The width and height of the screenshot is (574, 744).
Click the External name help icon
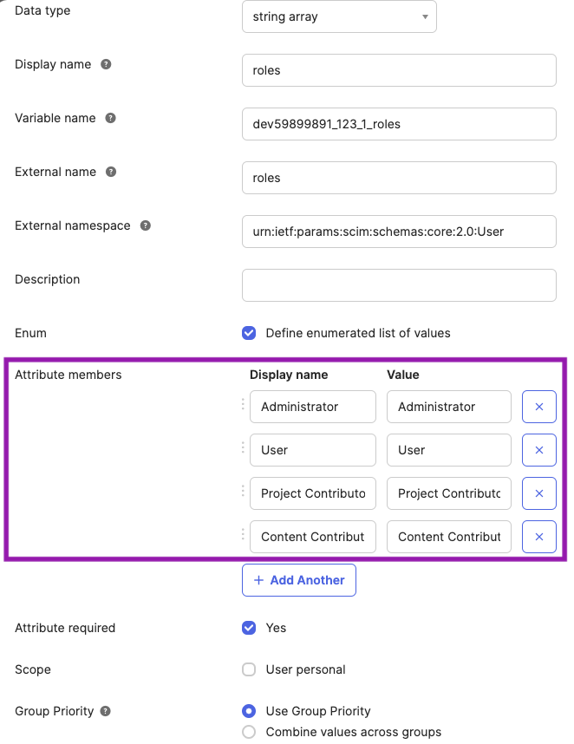tap(111, 172)
